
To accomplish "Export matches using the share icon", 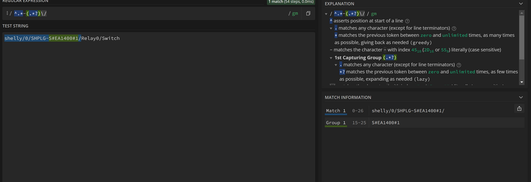I will coord(519,109).
